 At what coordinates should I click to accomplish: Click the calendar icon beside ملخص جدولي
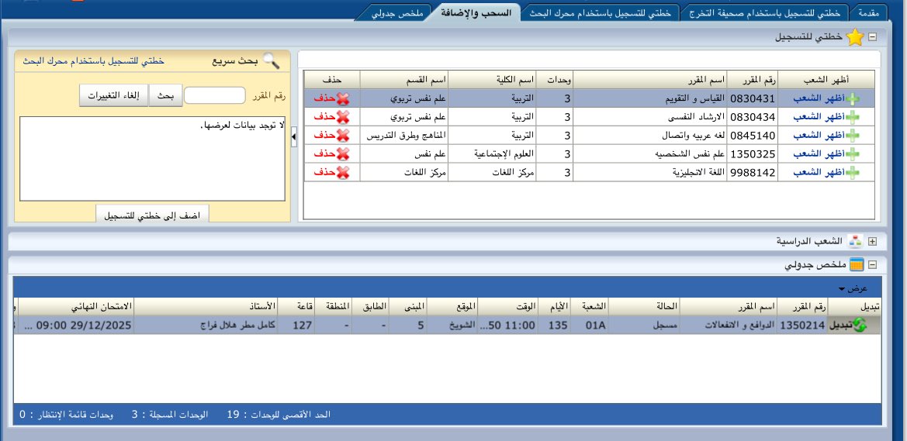tap(856, 265)
